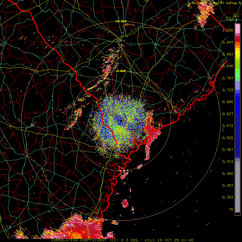This screenshot has height=242, width=242.
Task: Click the 0.627 legend value
Action: [228, 114]
